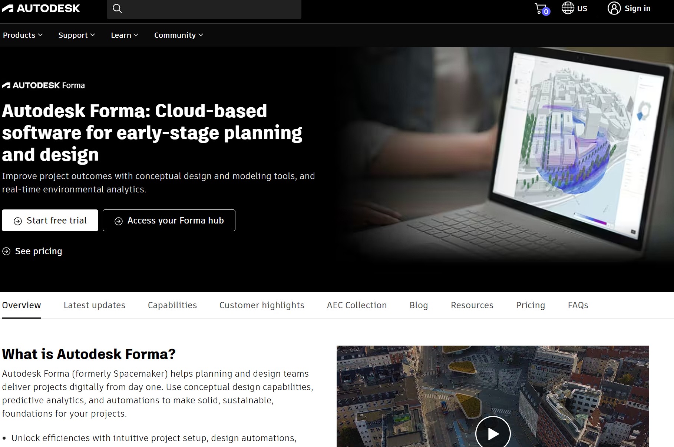674x447 pixels.
Task: Open the Customer highlights tab
Action: (x=261, y=305)
